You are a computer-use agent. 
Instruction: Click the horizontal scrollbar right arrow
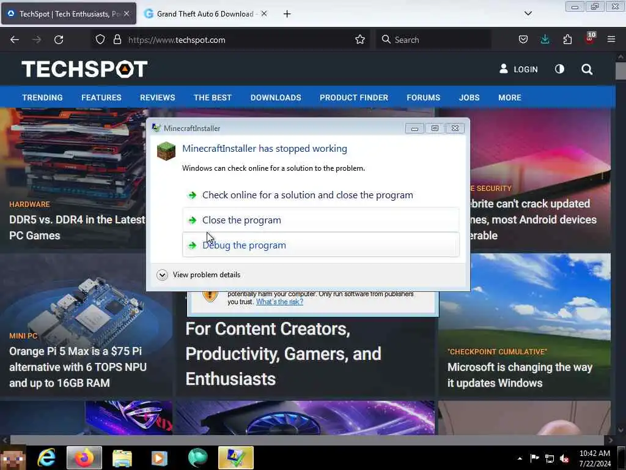coord(610,440)
